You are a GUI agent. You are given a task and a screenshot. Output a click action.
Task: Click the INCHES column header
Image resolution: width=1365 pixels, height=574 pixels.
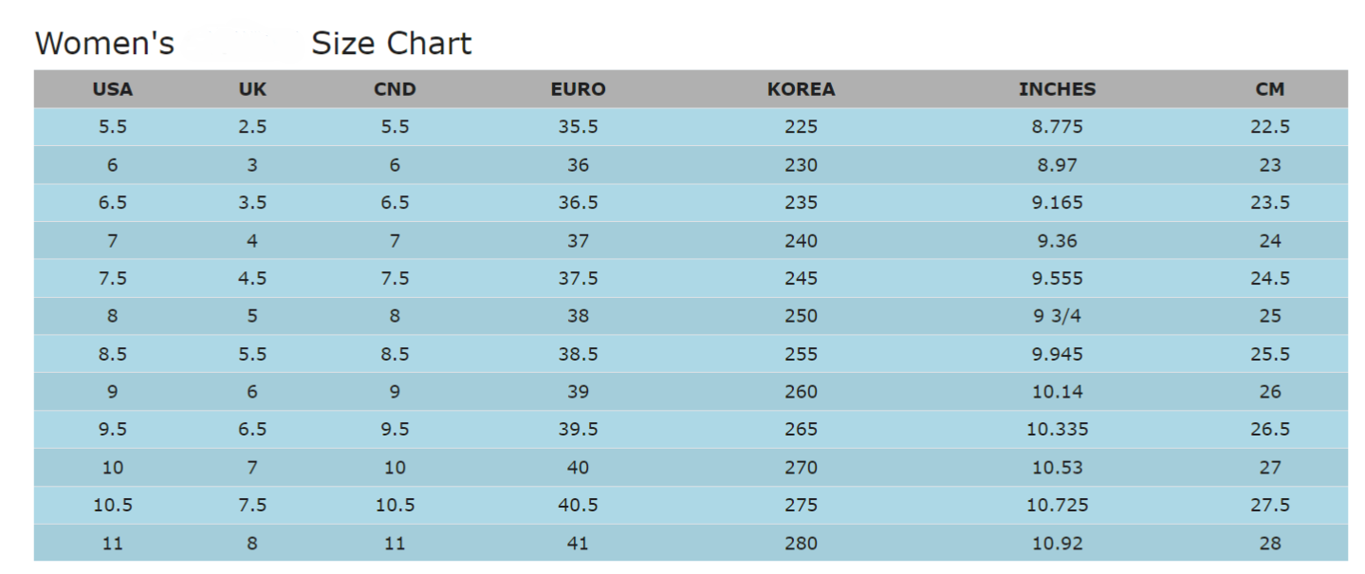click(x=1057, y=89)
